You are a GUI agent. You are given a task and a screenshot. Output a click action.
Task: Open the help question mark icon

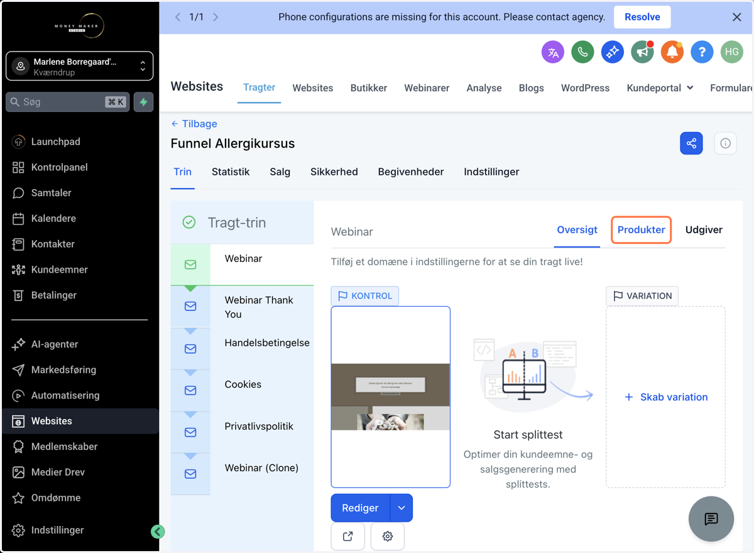[702, 52]
